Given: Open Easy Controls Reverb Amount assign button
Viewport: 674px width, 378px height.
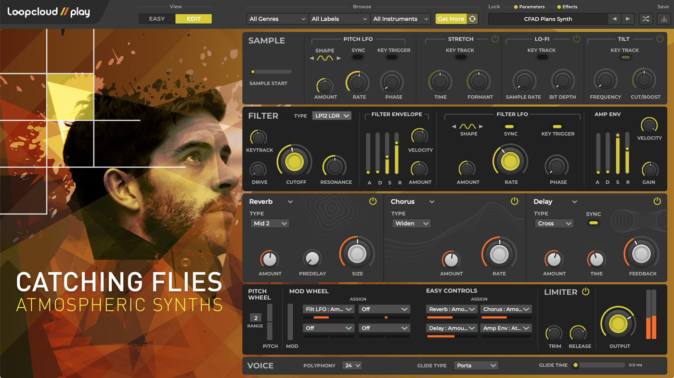Looking at the screenshot, I should tap(452, 309).
